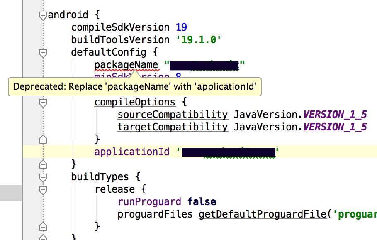
Task: Click VERSION_1_5 on the sourceCompatibility line
Action: pos(335,115)
